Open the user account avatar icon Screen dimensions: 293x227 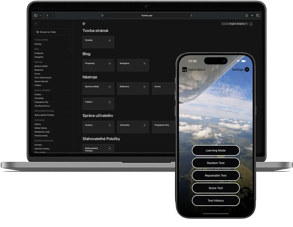coord(251,24)
